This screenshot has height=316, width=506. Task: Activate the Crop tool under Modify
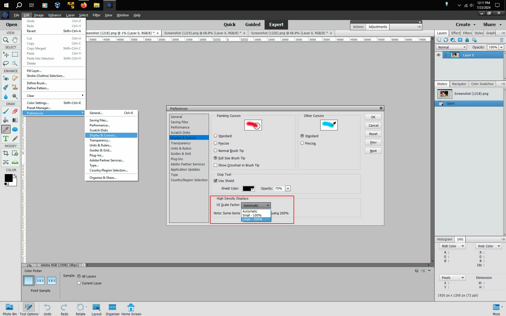click(x=6, y=153)
